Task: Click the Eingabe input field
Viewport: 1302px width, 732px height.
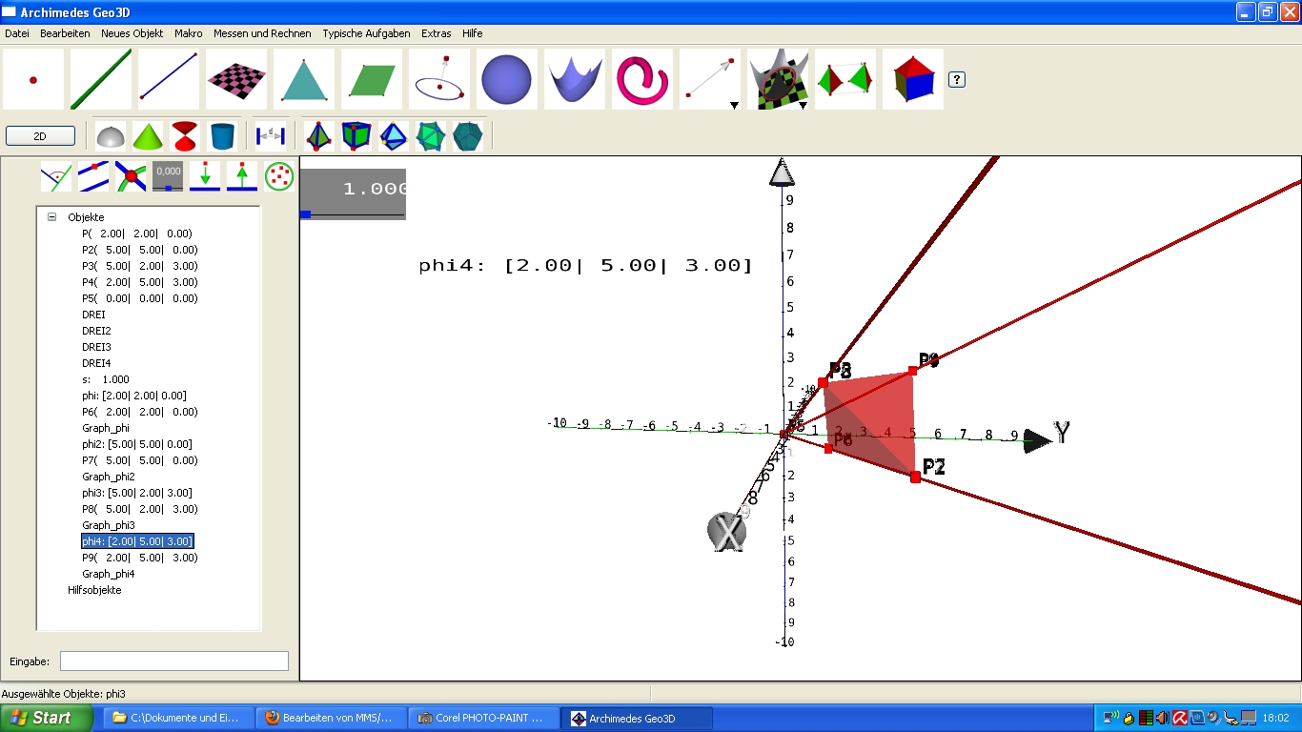Action: pos(173,661)
